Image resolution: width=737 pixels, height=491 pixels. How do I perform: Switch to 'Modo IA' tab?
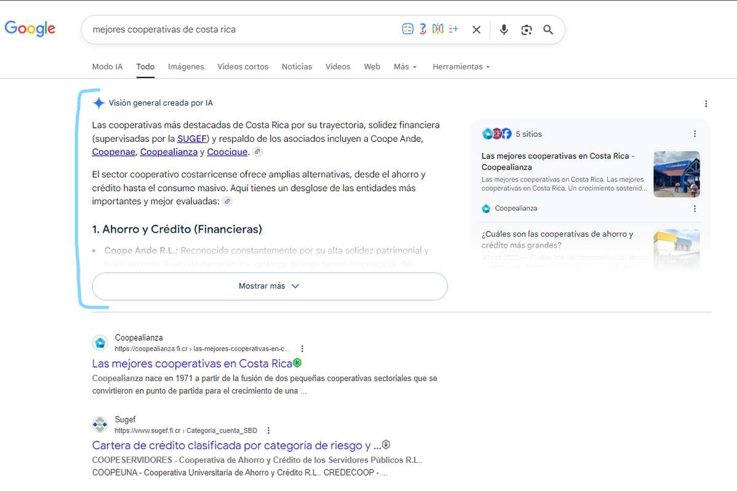click(107, 66)
